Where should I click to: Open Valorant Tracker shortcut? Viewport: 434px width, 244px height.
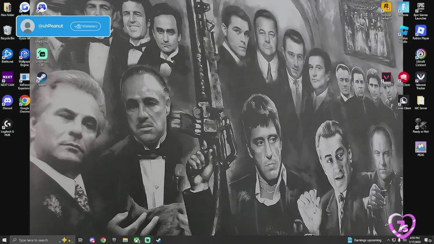(421, 81)
